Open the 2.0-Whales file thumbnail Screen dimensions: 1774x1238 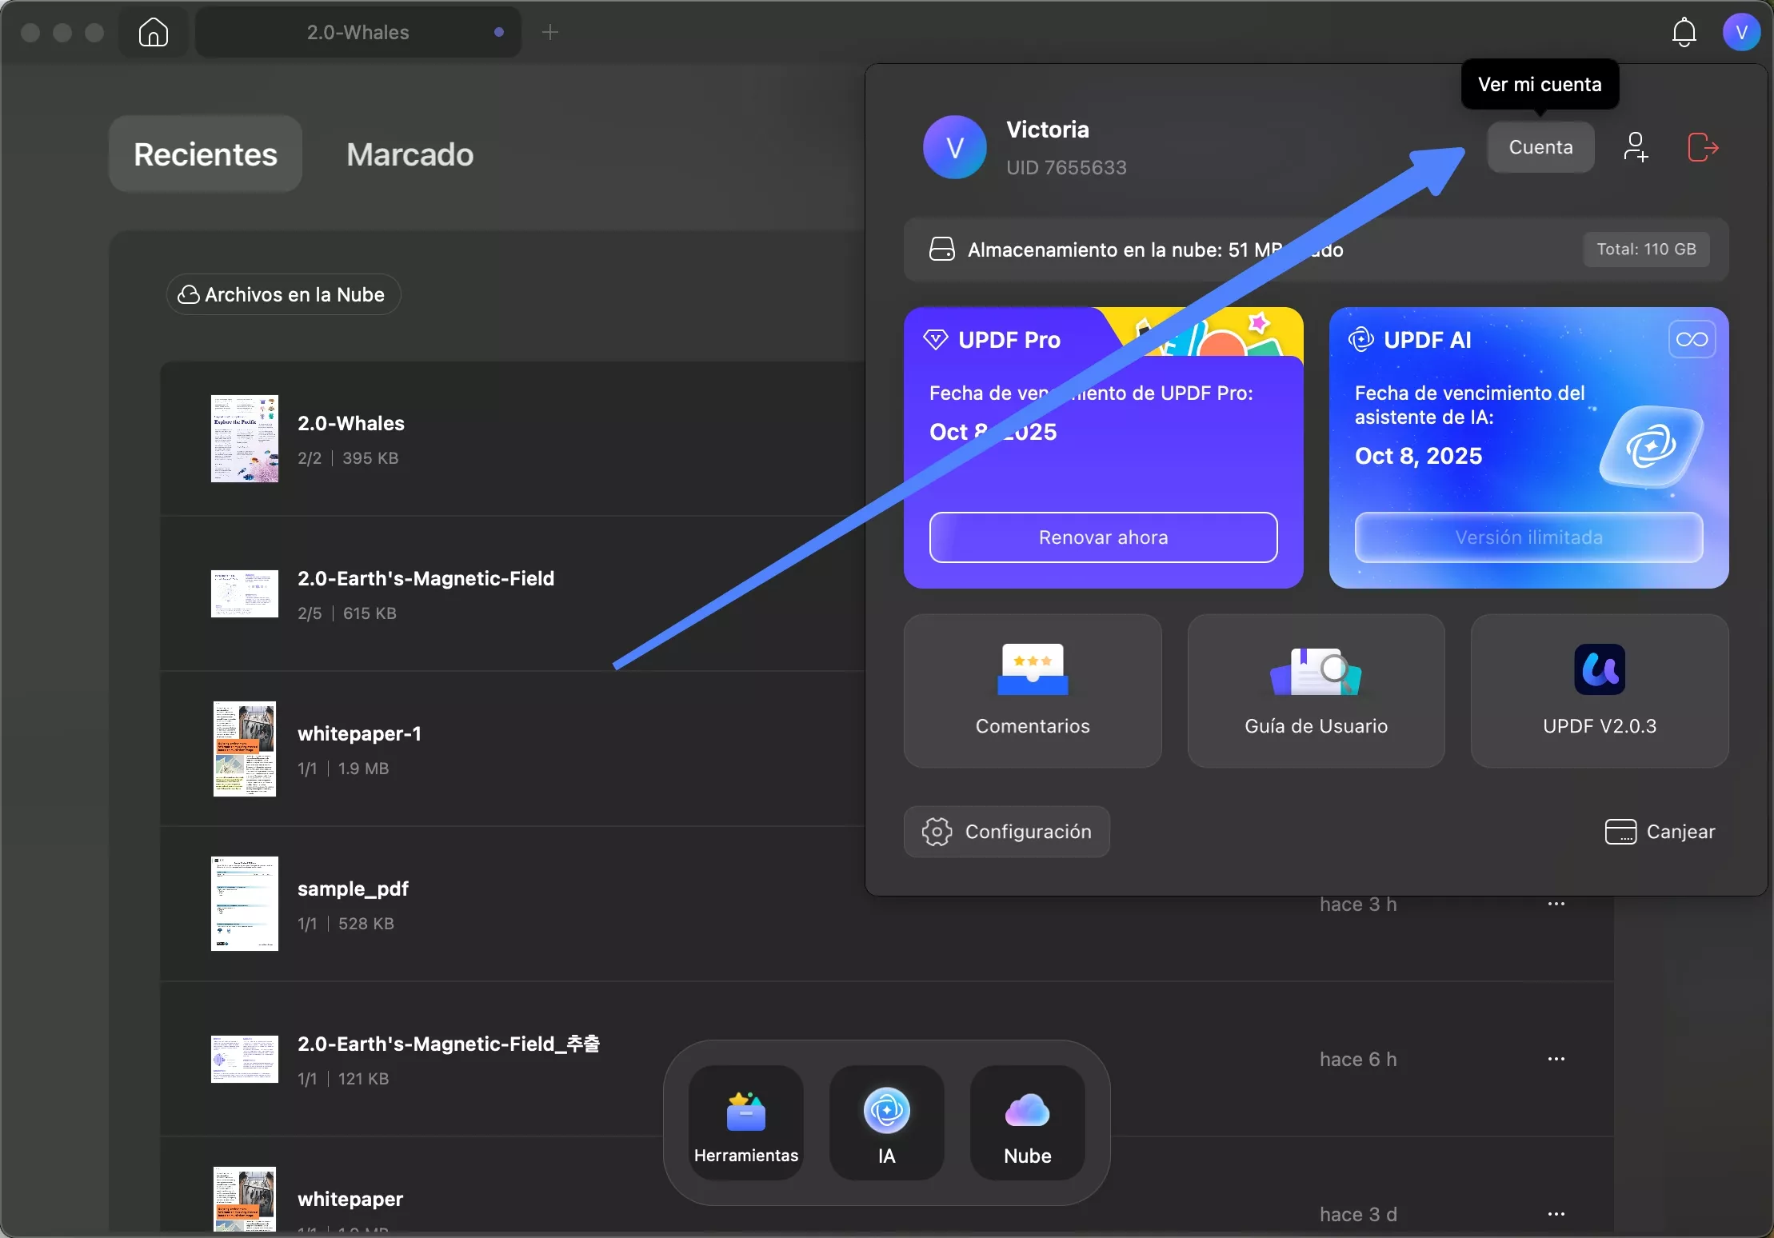pyautogui.click(x=245, y=438)
